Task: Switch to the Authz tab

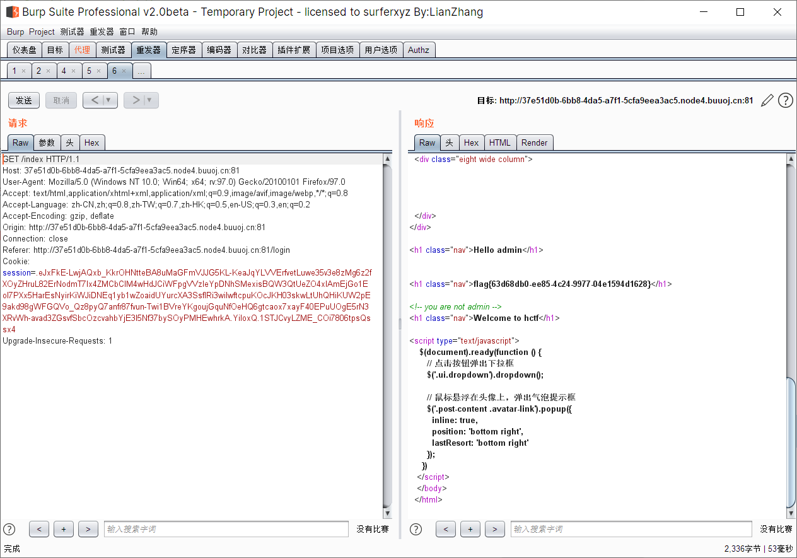Action: coord(418,50)
